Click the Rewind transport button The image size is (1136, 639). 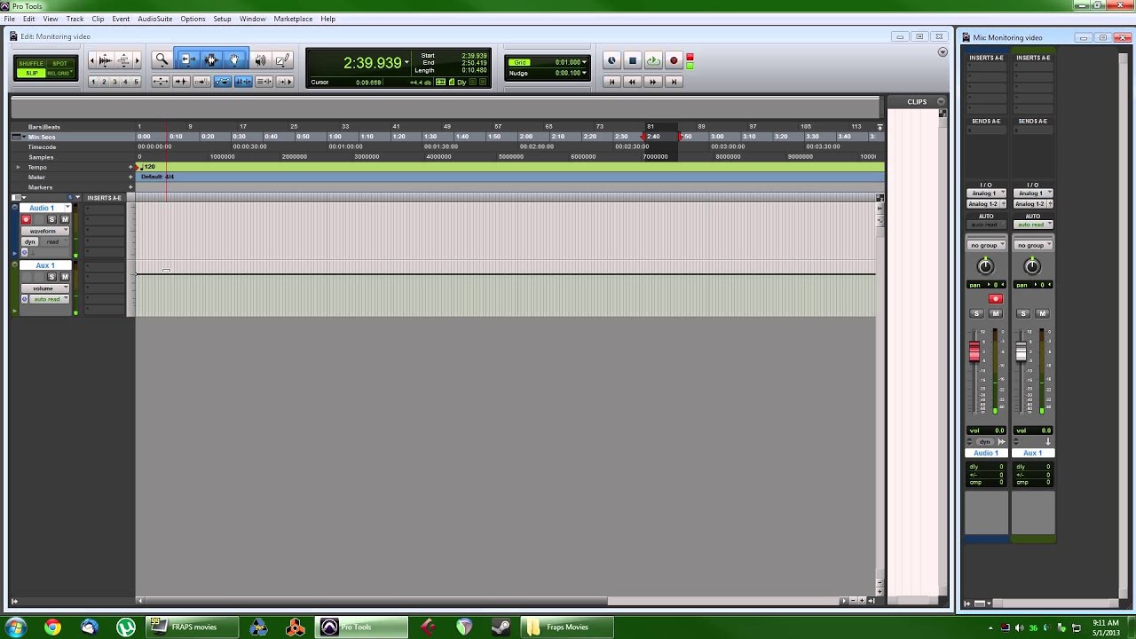coord(632,82)
